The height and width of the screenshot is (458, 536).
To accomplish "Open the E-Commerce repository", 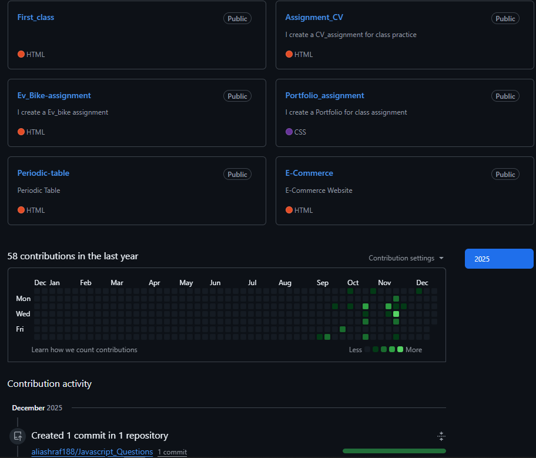I will click(x=309, y=173).
